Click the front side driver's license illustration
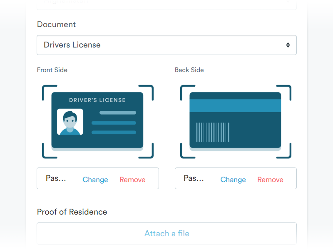 click(98, 122)
